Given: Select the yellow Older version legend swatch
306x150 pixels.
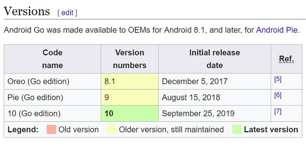Looking at the screenshot, I should pyautogui.click(x=112, y=130).
